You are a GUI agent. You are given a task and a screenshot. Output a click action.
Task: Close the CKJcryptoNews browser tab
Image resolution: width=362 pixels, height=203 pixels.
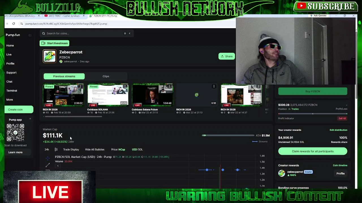tap(39, 16)
